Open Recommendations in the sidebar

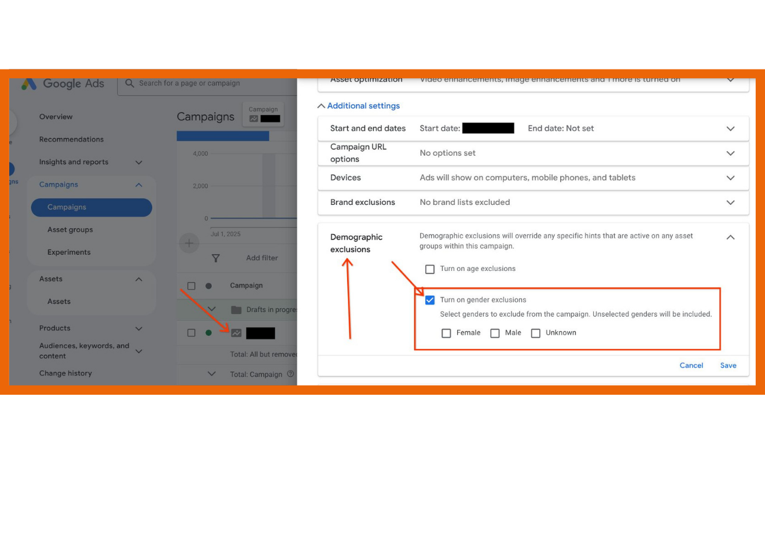tap(71, 139)
